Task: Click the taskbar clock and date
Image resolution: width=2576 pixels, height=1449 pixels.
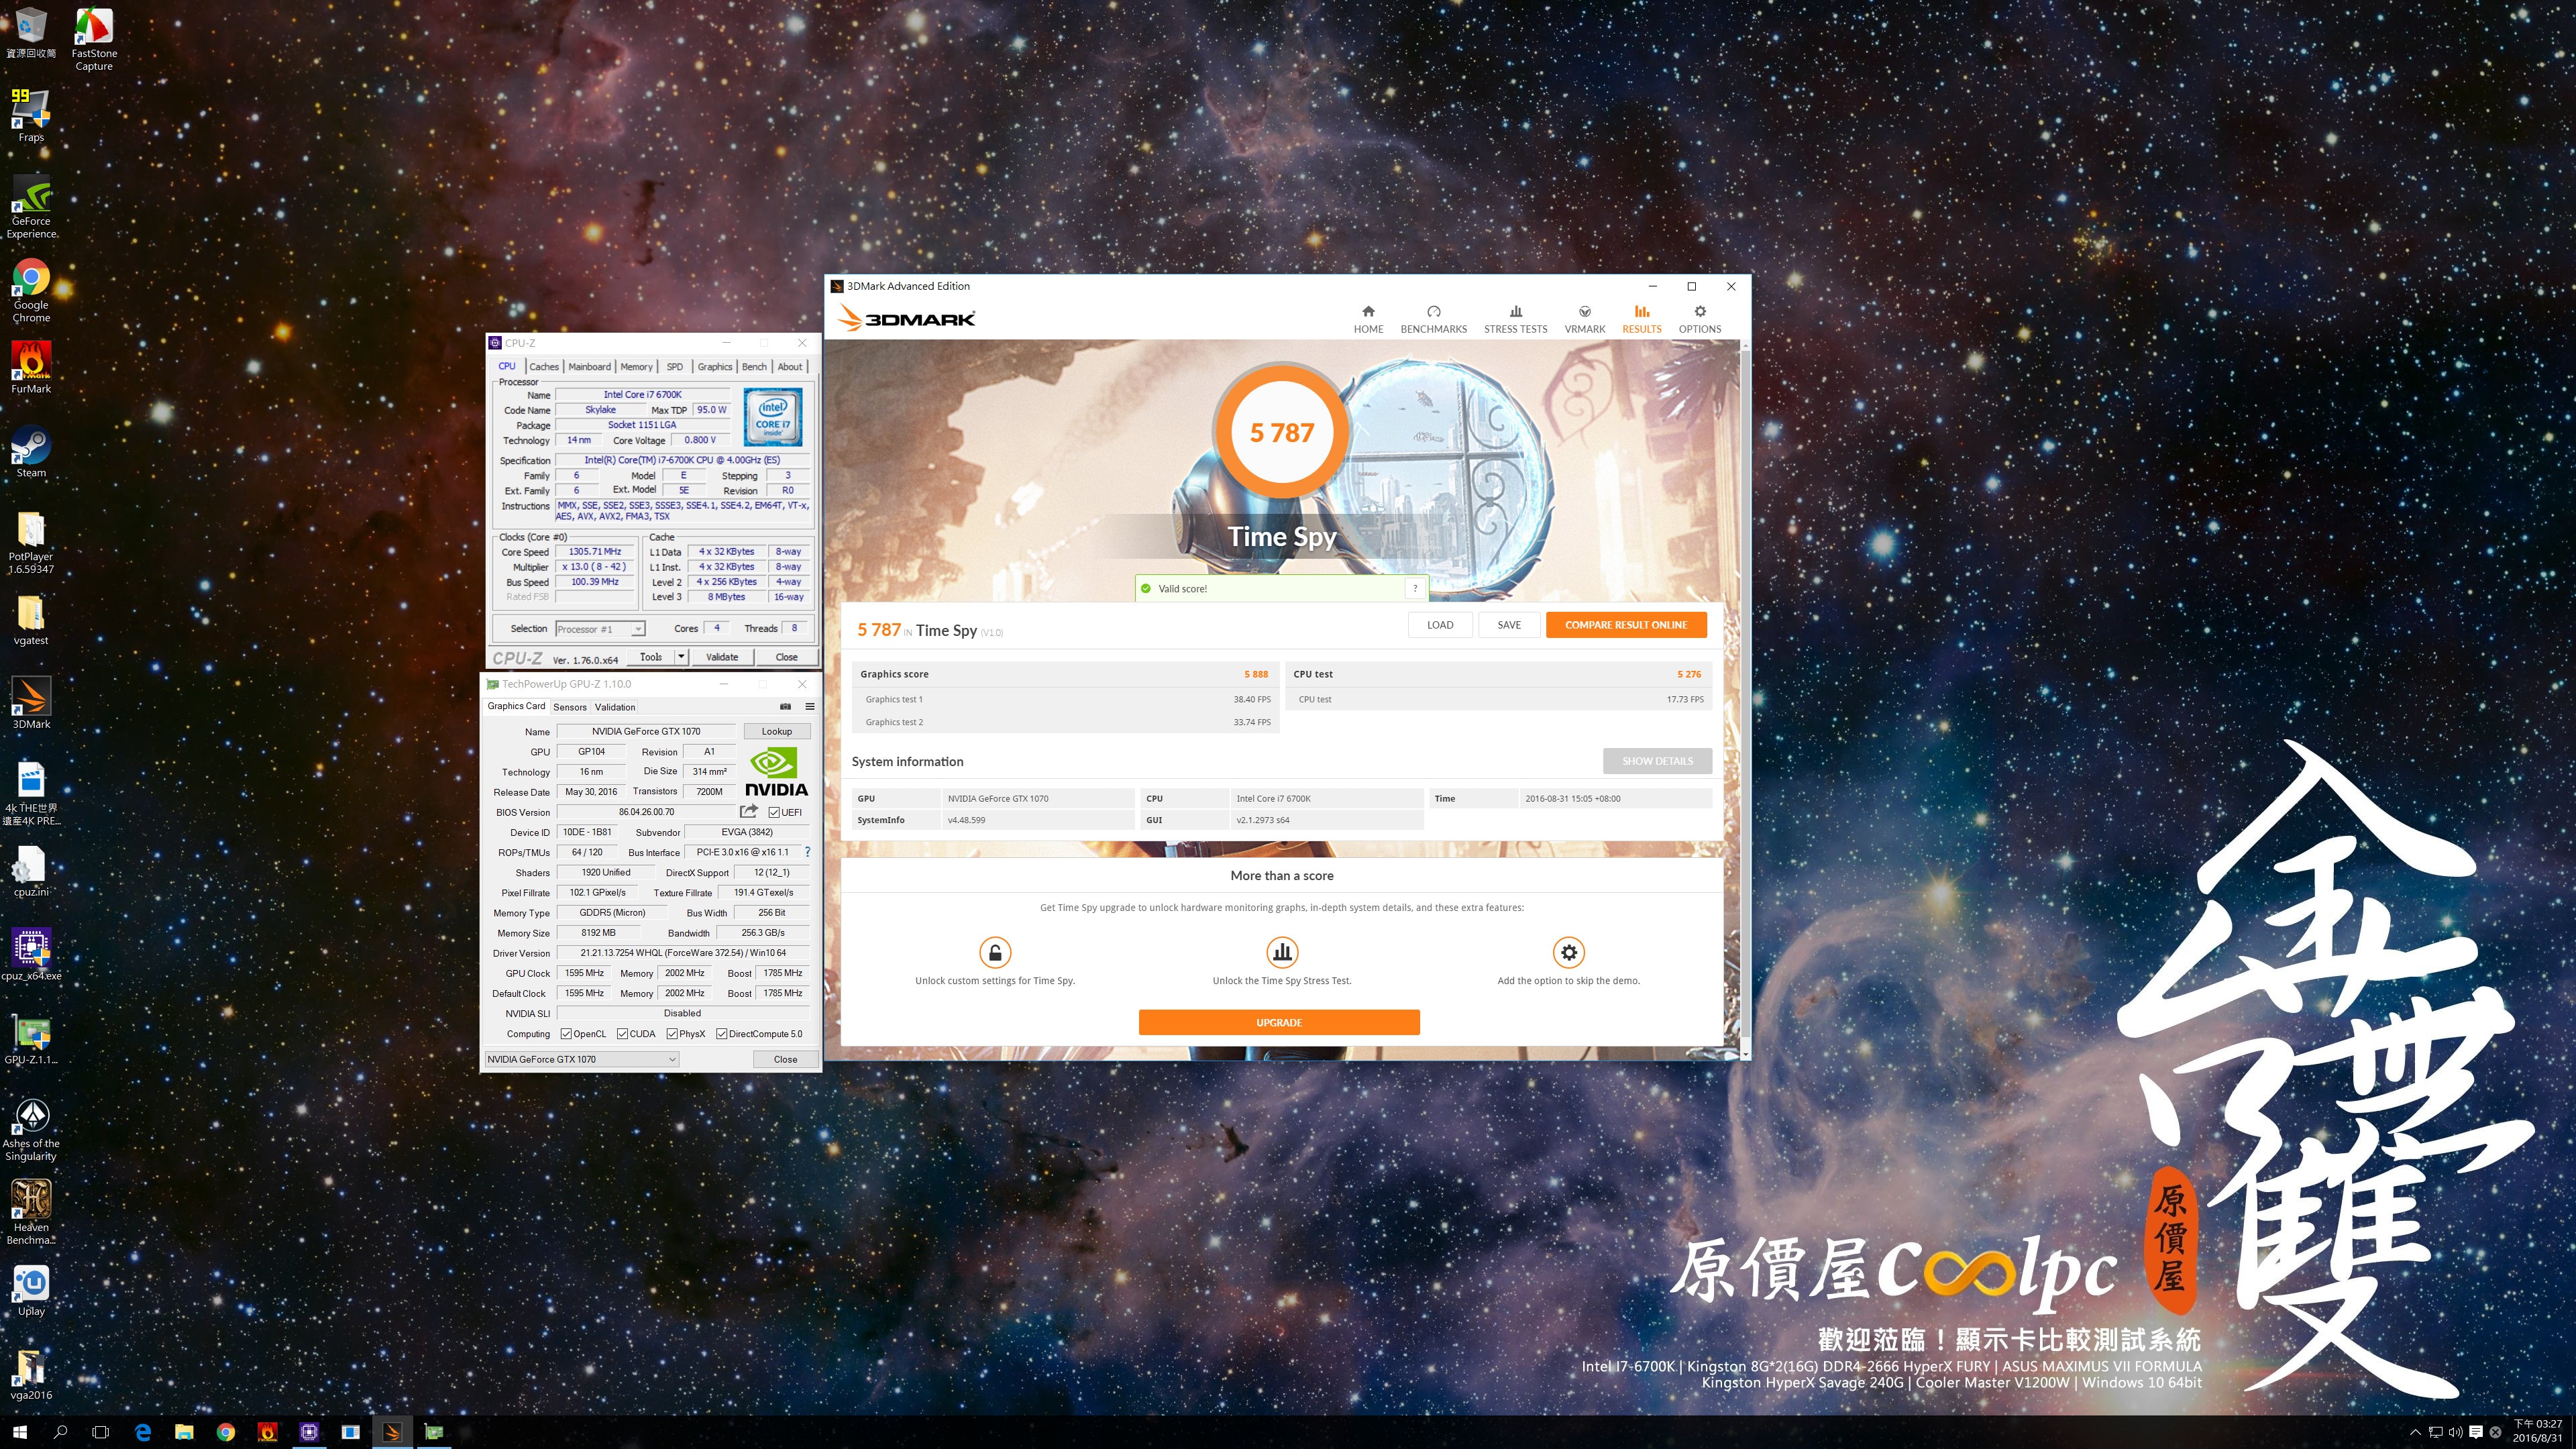Action: (x=2537, y=1431)
